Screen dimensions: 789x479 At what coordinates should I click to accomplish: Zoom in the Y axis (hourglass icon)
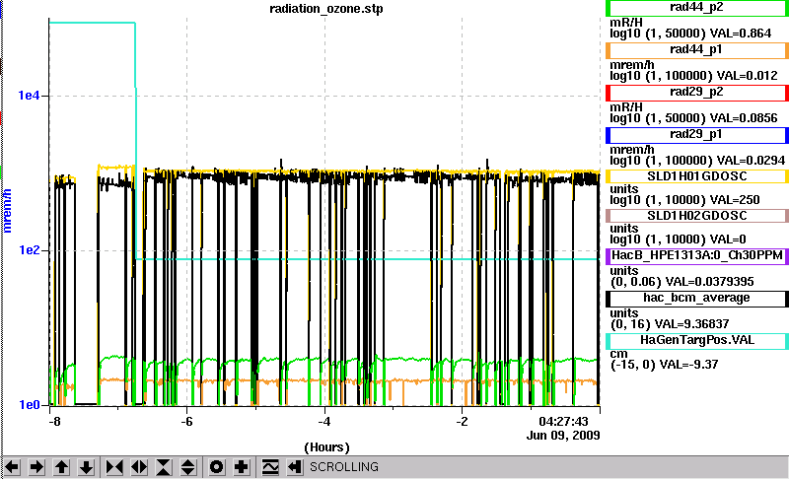point(164,467)
